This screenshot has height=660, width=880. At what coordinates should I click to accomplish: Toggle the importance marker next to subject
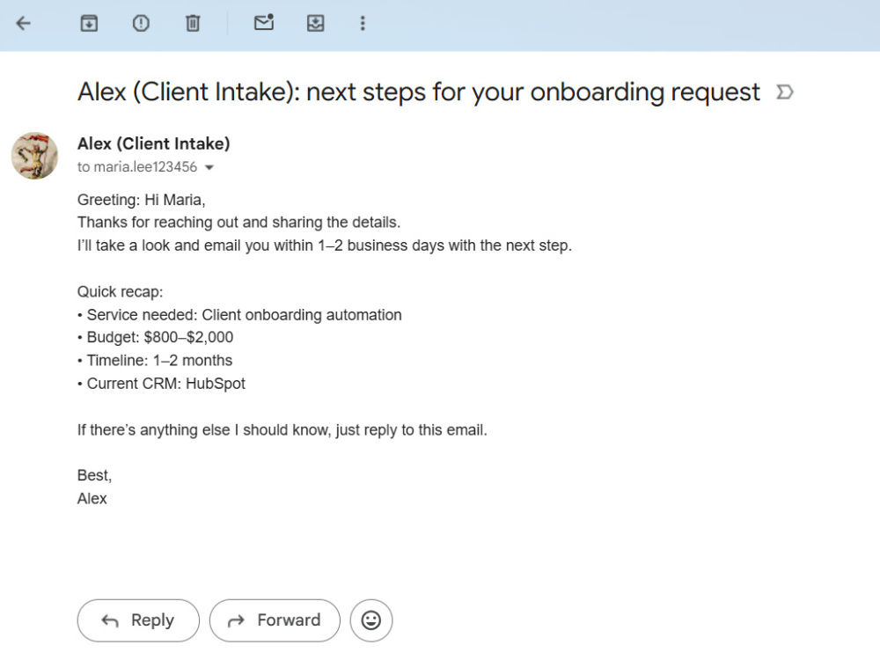[785, 92]
